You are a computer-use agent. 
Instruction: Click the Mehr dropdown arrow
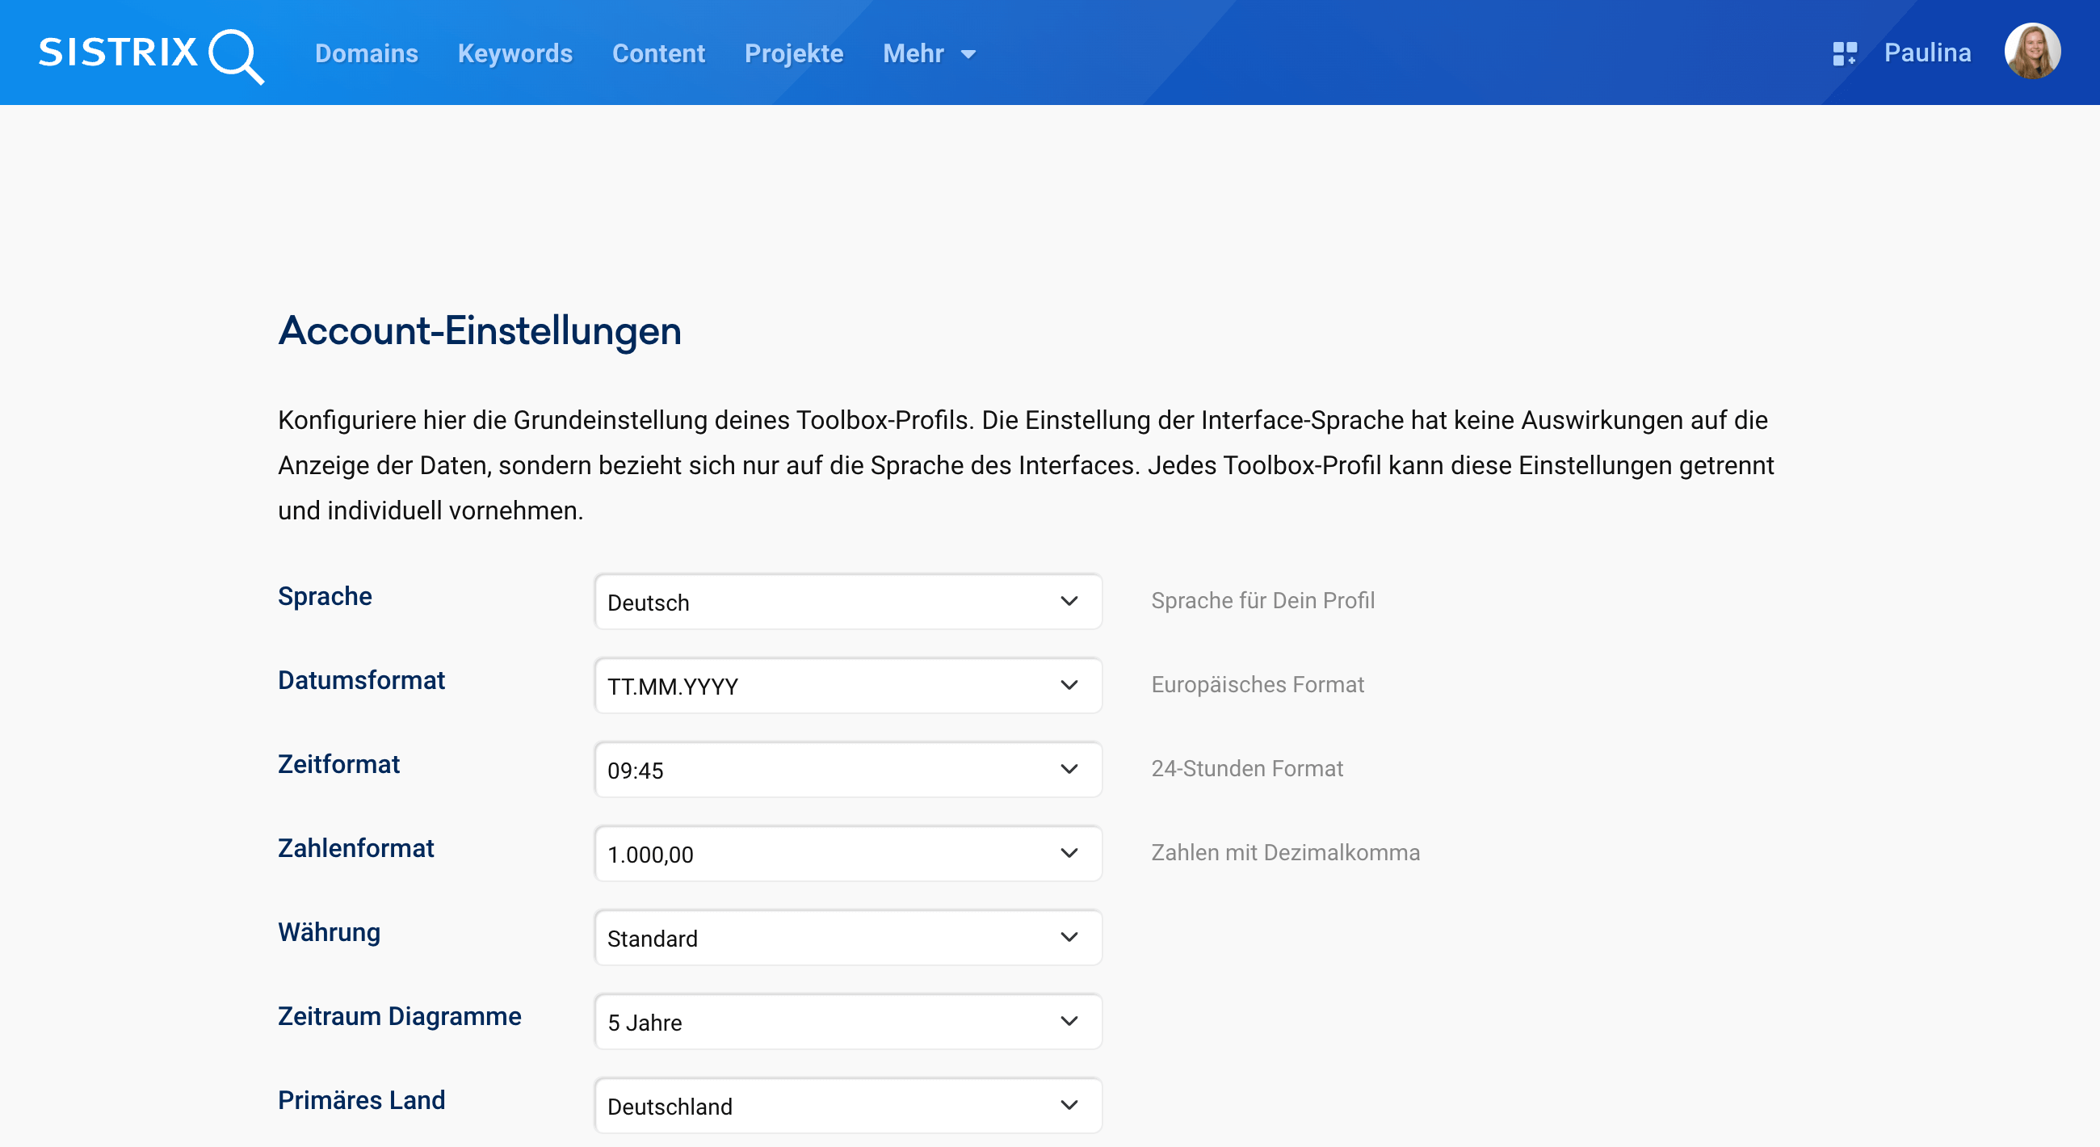[968, 55]
